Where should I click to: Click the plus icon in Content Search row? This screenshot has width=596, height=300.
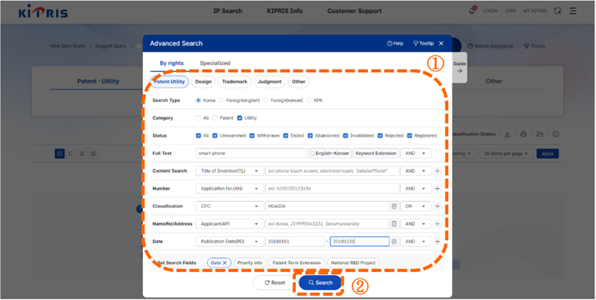pyautogui.click(x=437, y=171)
